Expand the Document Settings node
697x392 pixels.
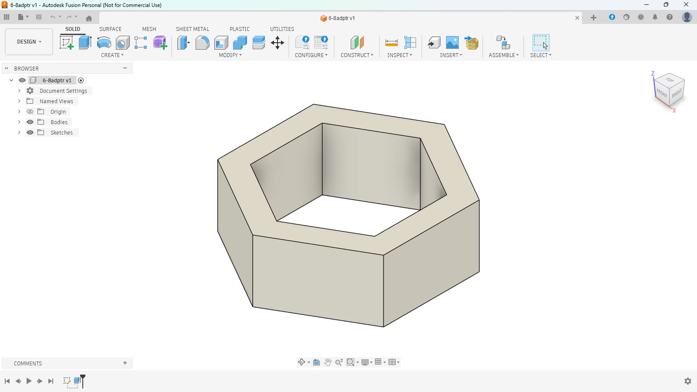pos(19,91)
